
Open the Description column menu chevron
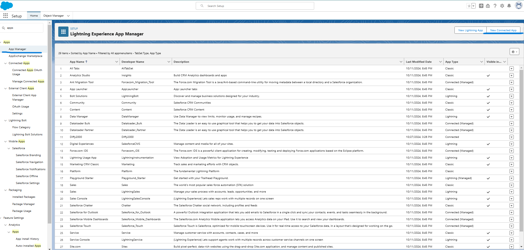[x=401, y=62]
